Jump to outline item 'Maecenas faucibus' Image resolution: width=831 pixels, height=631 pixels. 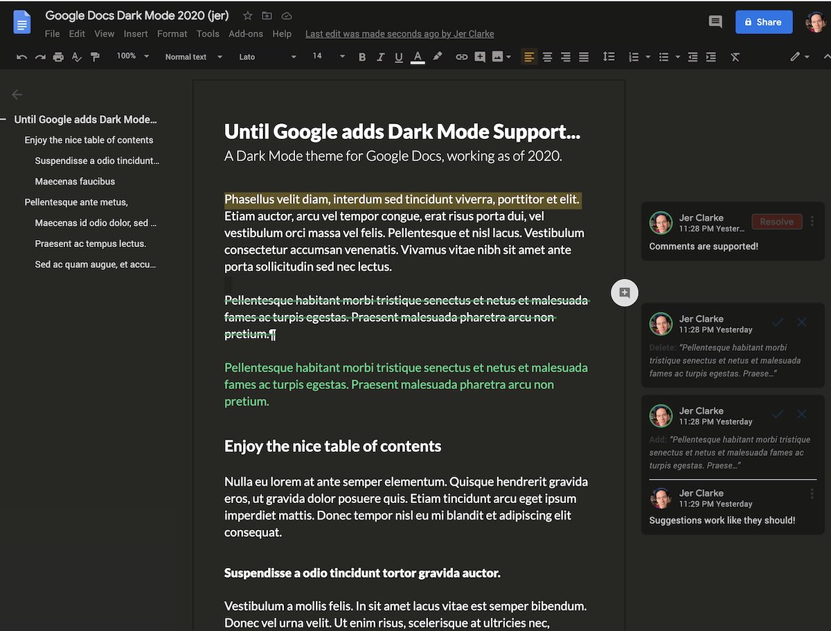pos(75,181)
